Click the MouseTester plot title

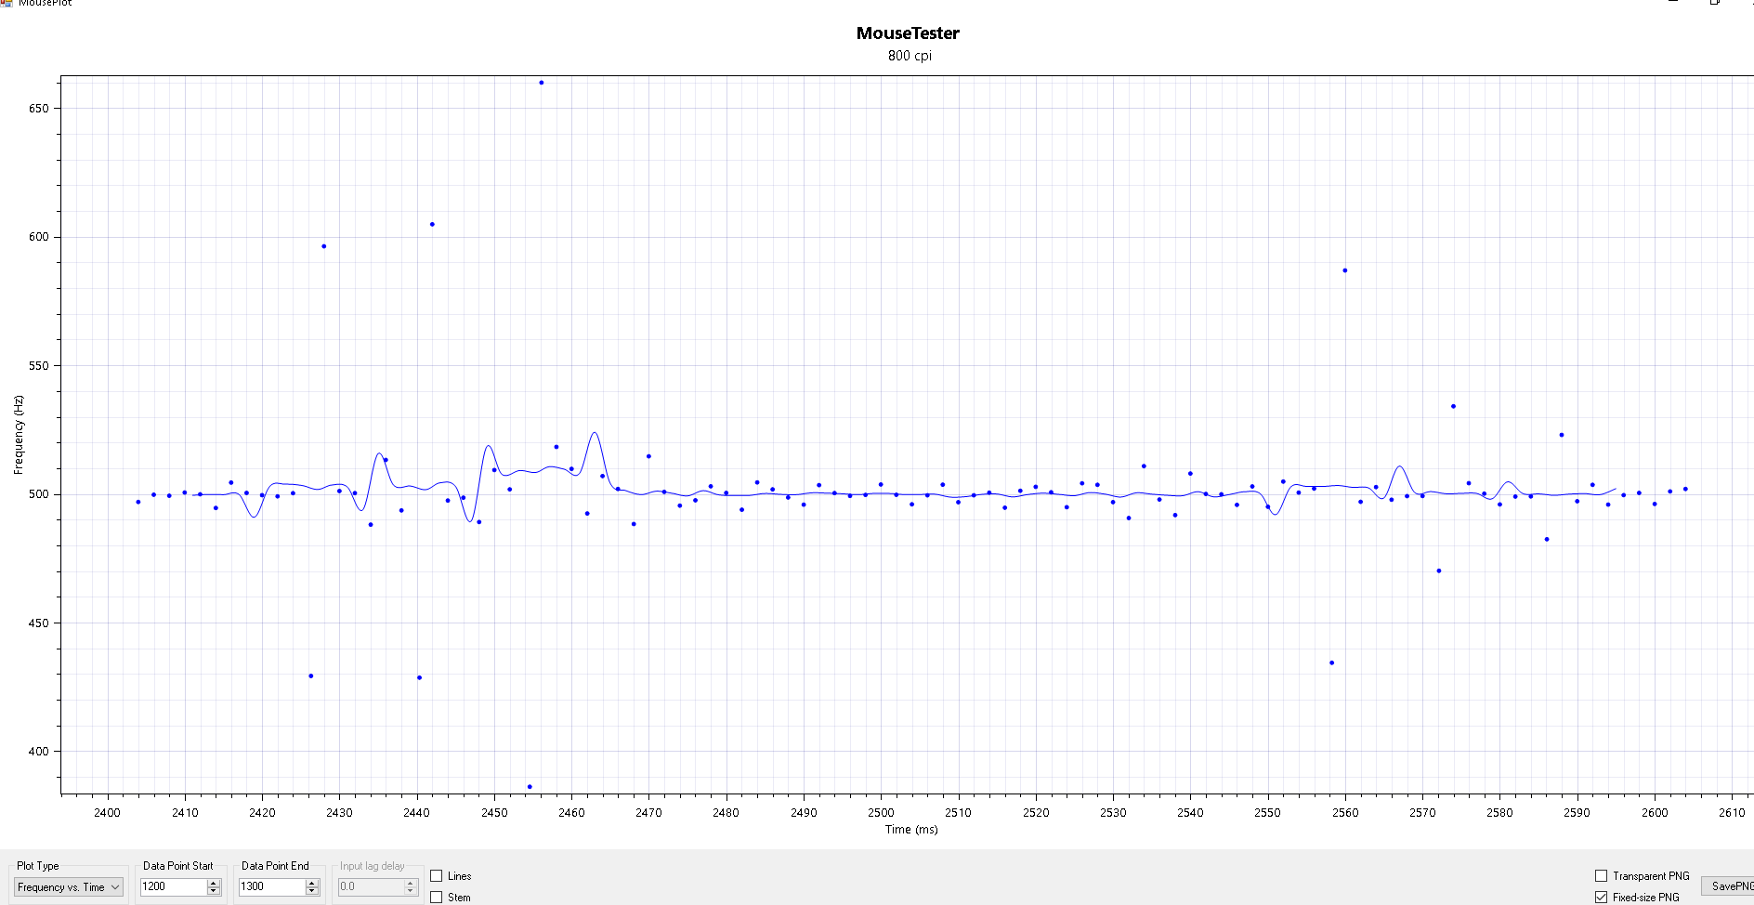tap(908, 33)
